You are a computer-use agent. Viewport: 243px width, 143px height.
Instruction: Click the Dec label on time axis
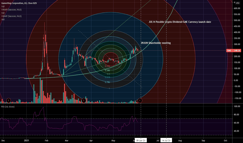click(x=3, y=140)
